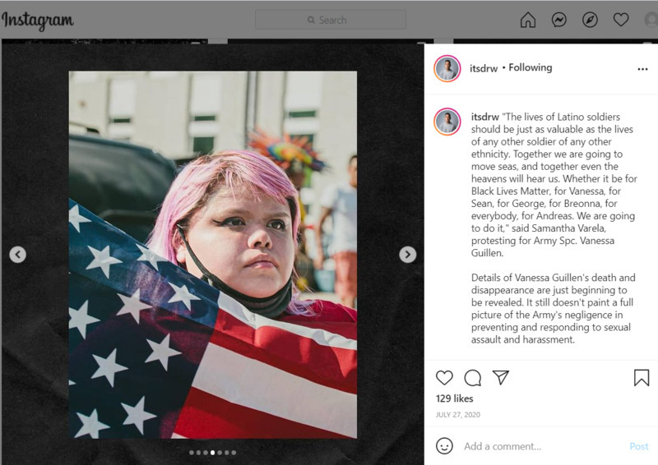View the 129 likes list
This screenshot has height=465, width=658.
[455, 398]
